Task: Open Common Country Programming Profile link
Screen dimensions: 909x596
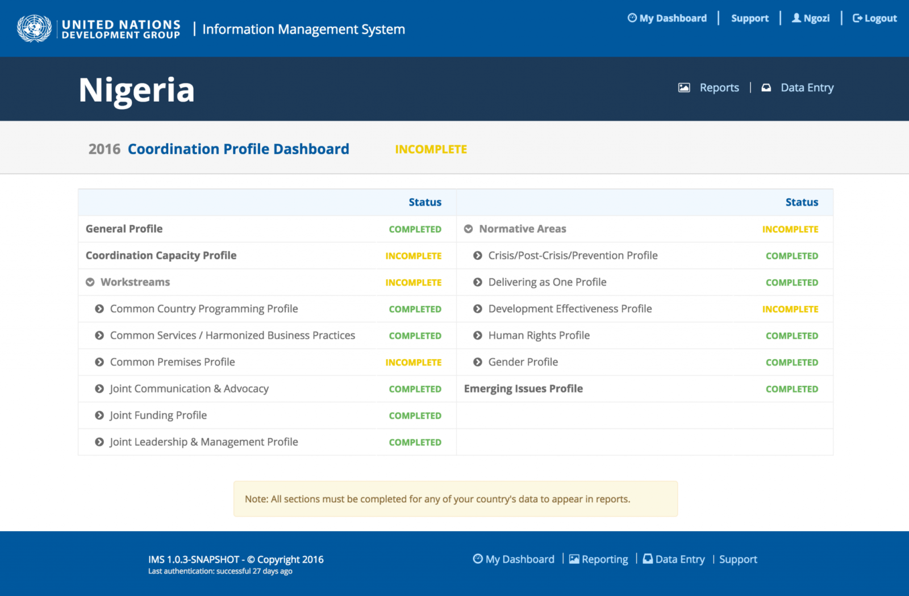Action: [204, 309]
